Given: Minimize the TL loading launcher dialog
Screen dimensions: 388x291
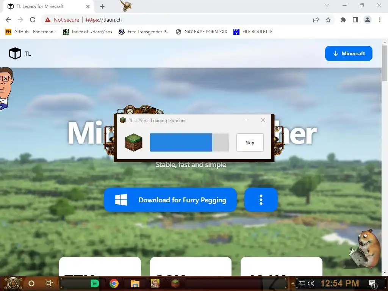Looking at the screenshot, I should 246,120.
